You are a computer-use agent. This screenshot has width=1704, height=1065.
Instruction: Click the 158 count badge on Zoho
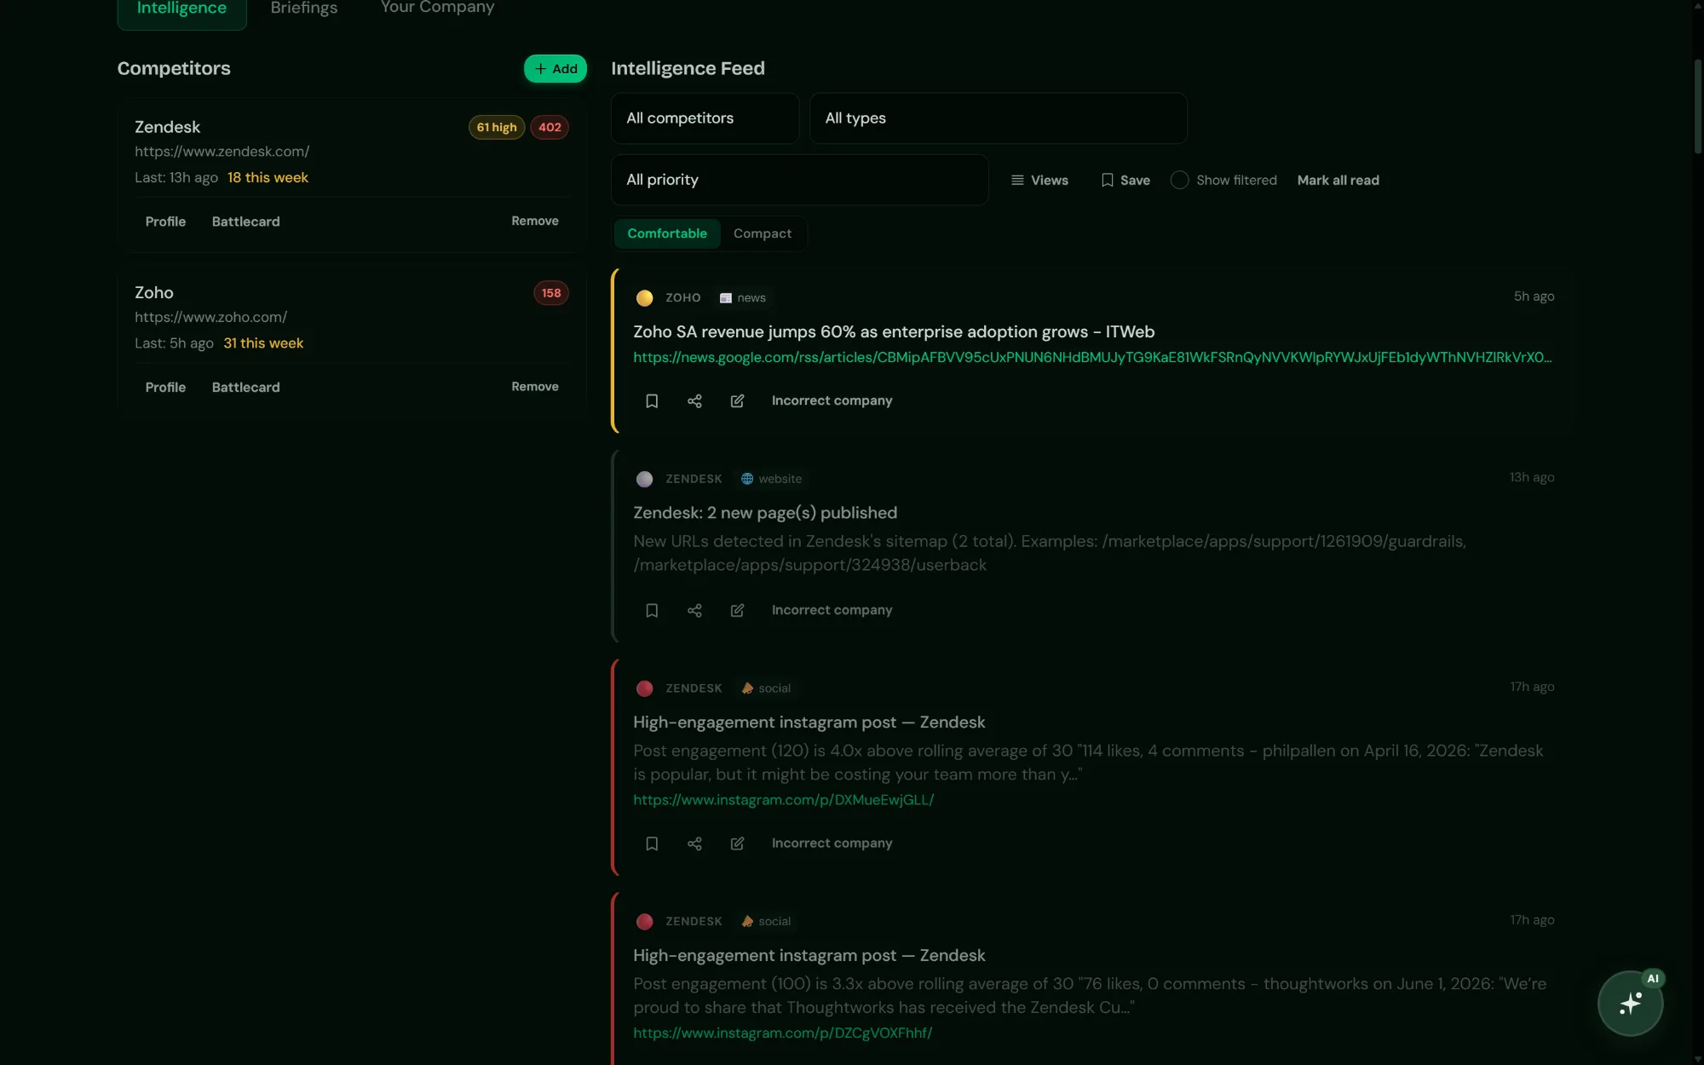pyautogui.click(x=551, y=293)
